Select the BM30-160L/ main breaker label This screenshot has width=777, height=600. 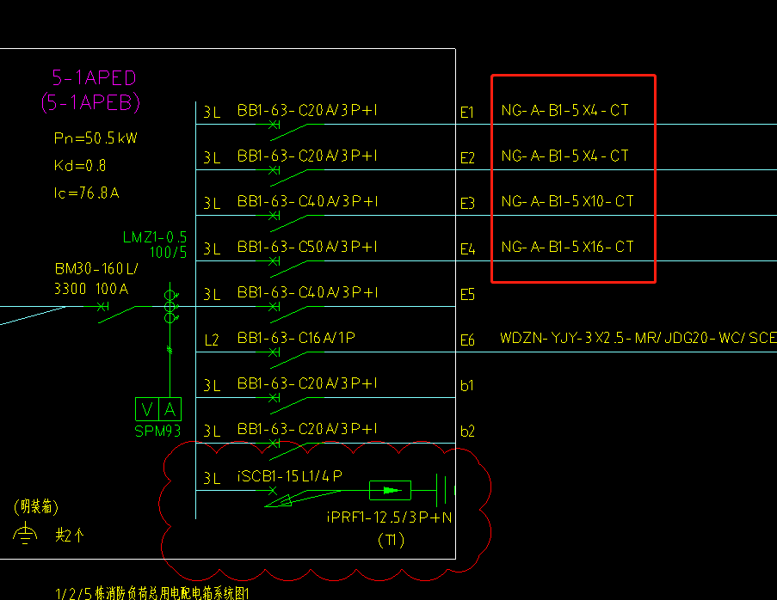(x=96, y=269)
